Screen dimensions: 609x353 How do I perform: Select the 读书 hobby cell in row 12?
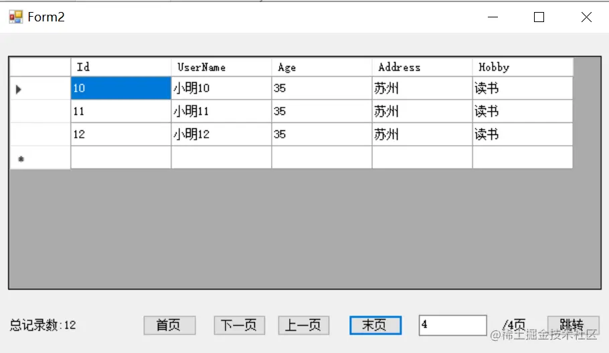[523, 134]
